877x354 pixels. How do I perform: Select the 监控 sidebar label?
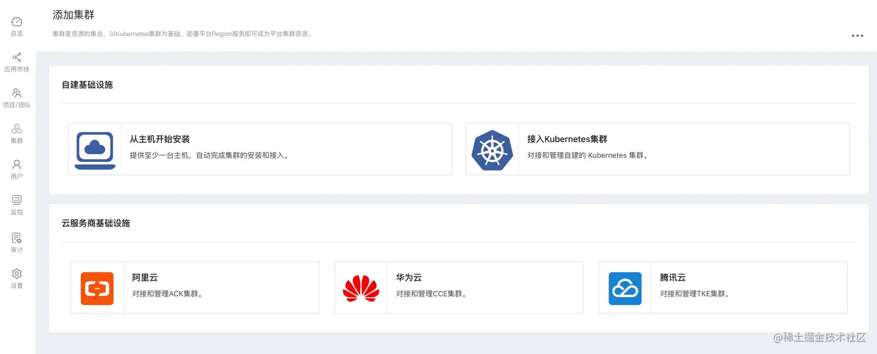[17, 212]
